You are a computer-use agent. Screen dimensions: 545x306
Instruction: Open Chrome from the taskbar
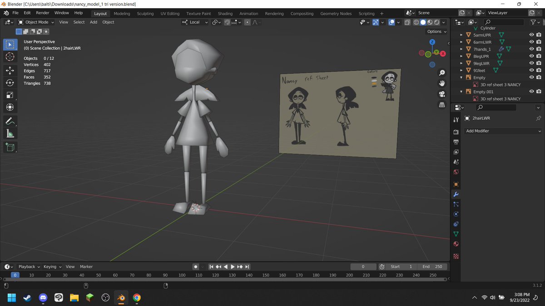point(137,298)
